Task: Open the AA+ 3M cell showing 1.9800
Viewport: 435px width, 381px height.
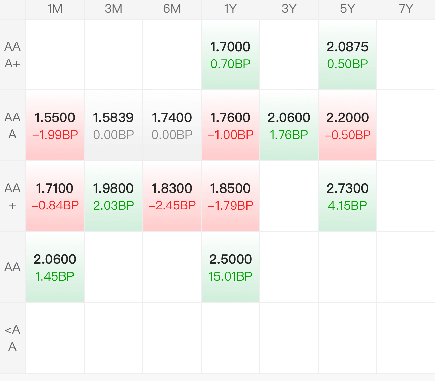Action: click(x=113, y=196)
